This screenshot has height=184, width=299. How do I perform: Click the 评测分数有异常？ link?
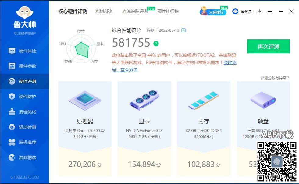coord(275,78)
